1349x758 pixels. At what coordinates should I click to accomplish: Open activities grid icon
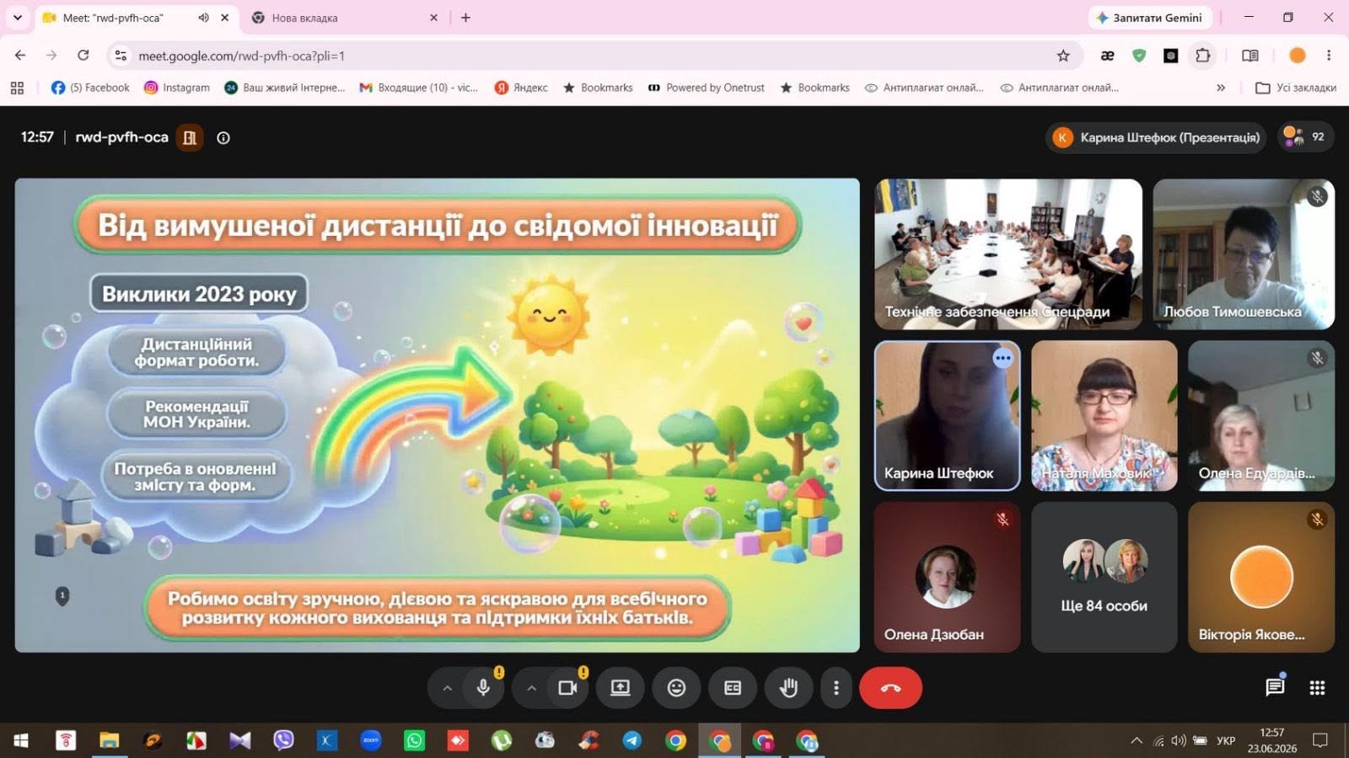[1317, 688]
